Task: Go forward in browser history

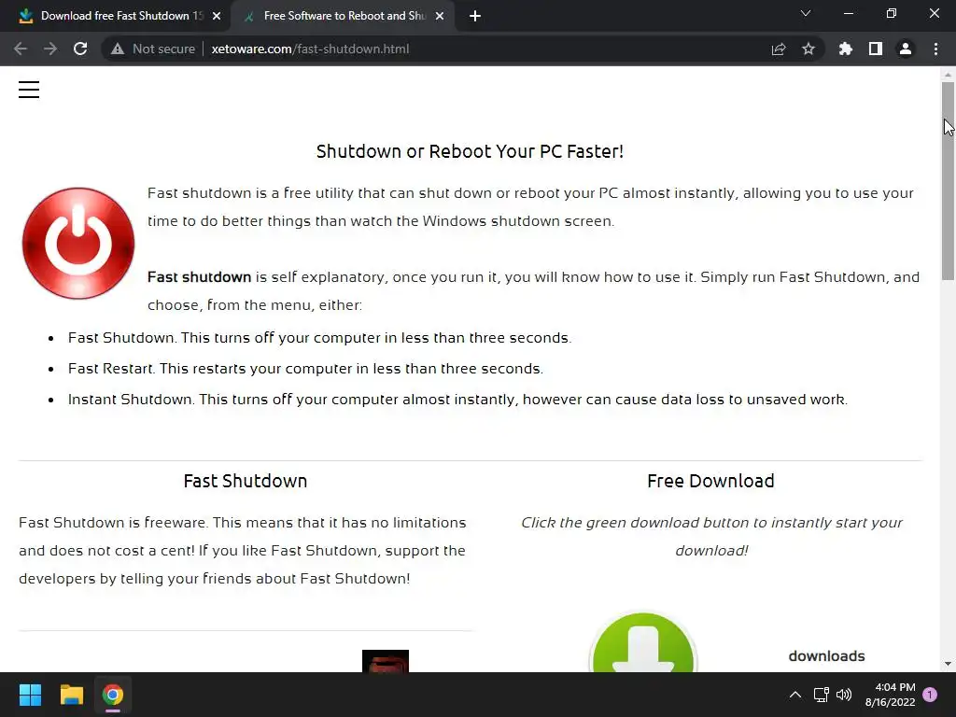Action: tap(50, 49)
